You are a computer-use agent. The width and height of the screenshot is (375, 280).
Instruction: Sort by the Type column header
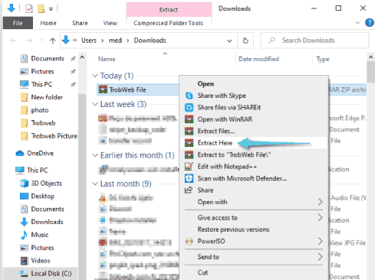pos(323,59)
